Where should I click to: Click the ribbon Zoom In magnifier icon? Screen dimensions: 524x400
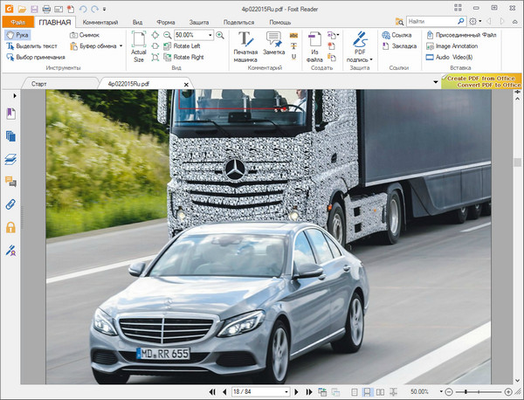click(220, 35)
